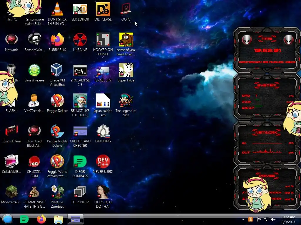Open the Ransomware Maker Build shortcut
This screenshot has width=301, height=225.
pyautogui.click(x=34, y=13)
